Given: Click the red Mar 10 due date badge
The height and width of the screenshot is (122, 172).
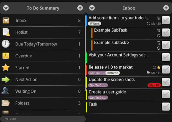Looking at the screenshot, I should [x=154, y=85].
